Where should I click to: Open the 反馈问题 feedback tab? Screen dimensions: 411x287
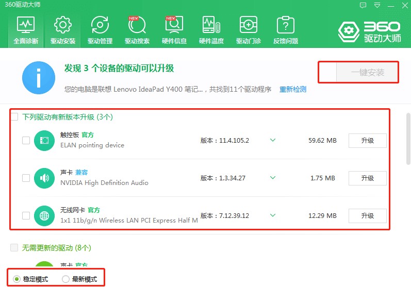286,30
